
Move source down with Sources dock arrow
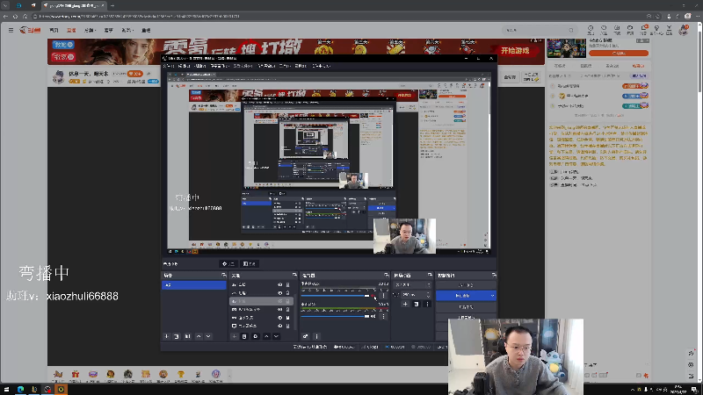[x=276, y=336]
